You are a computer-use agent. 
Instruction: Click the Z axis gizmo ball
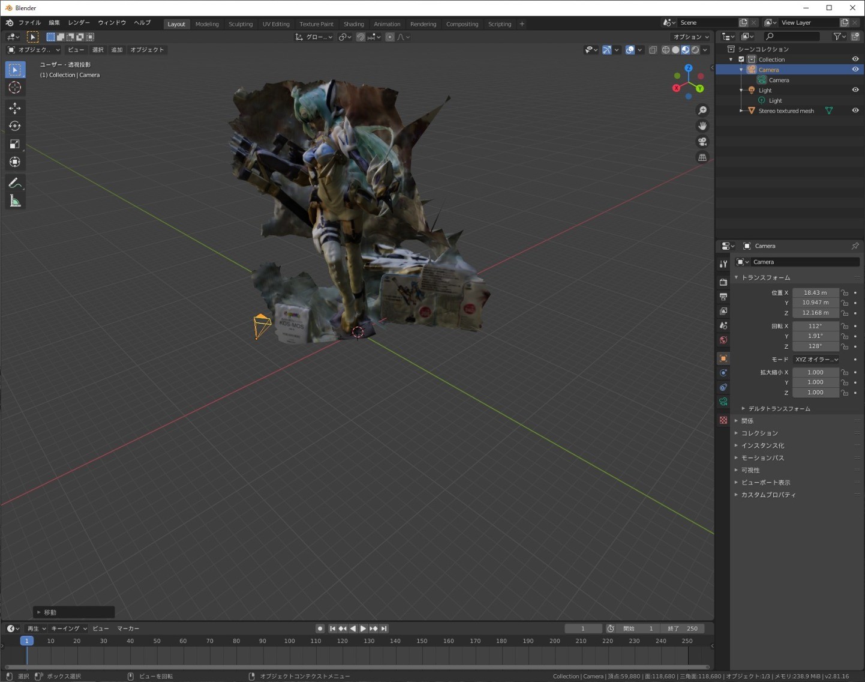(689, 68)
